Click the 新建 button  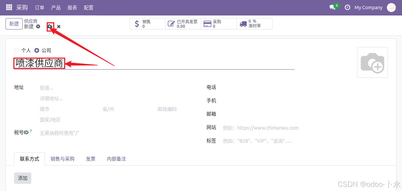point(14,24)
